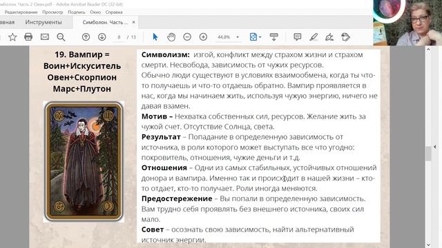Image resolution: width=442 pixels, height=248 pixels.
Task: Click the bold word Символизм:
Action: tap(166, 54)
